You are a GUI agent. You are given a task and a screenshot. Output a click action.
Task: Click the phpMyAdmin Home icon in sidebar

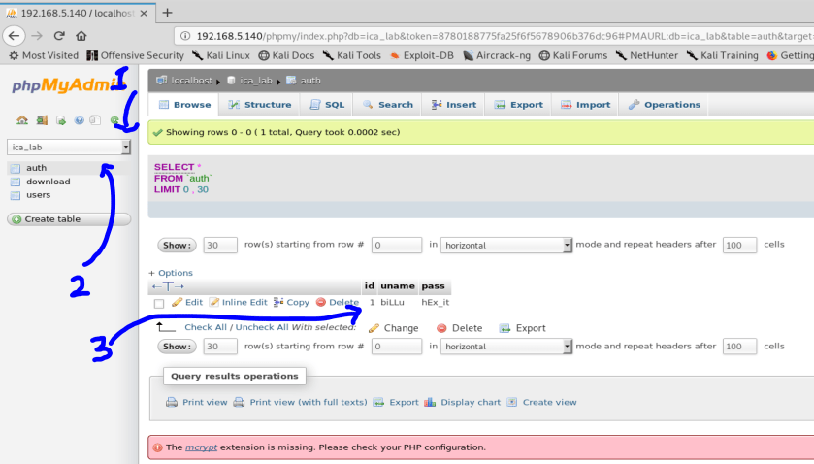pos(22,120)
